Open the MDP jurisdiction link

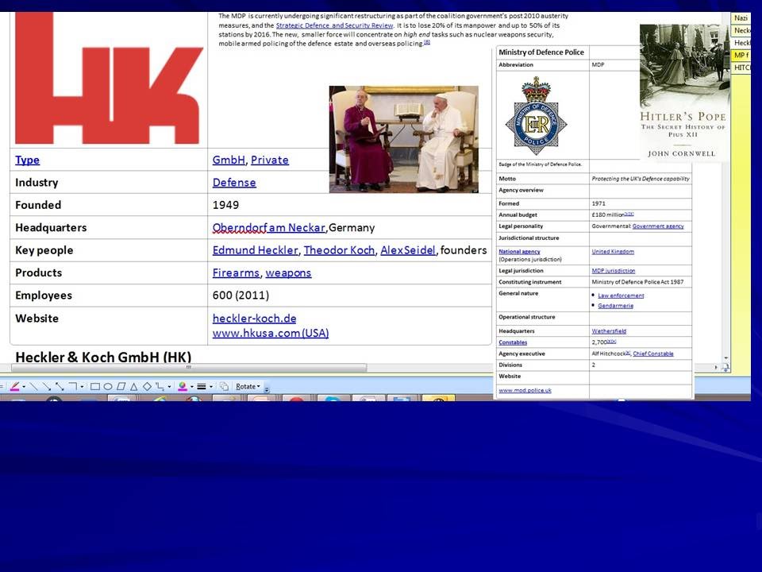614,270
